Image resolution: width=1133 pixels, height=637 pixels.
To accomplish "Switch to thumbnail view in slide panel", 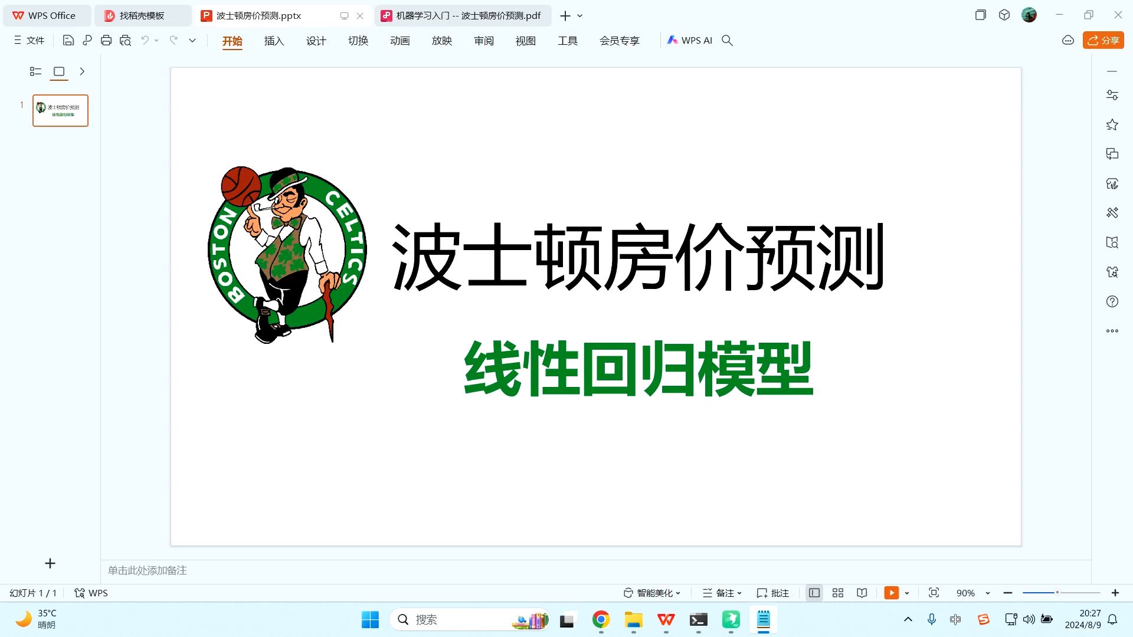I will pos(59,71).
